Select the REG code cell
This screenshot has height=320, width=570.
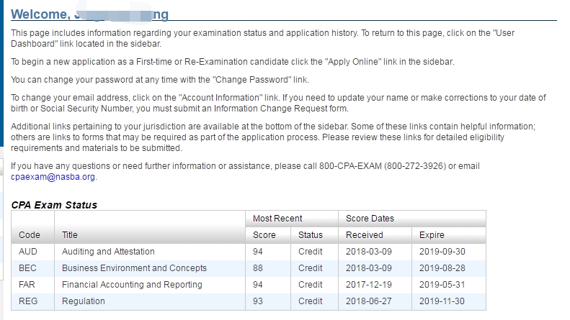coord(29,301)
